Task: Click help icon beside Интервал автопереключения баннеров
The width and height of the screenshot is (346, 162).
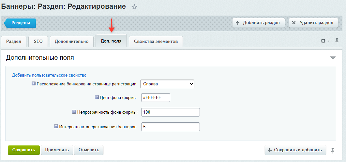Action: [x=56, y=126]
